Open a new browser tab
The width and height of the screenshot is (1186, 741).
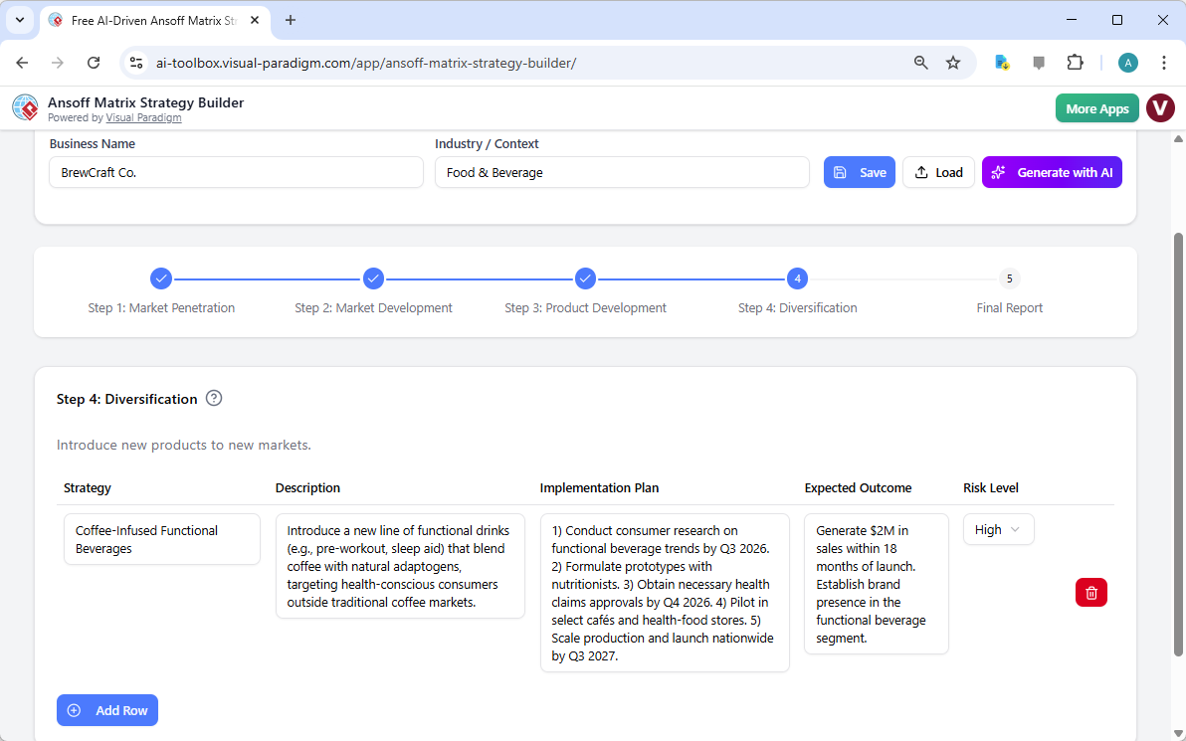(290, 20)
